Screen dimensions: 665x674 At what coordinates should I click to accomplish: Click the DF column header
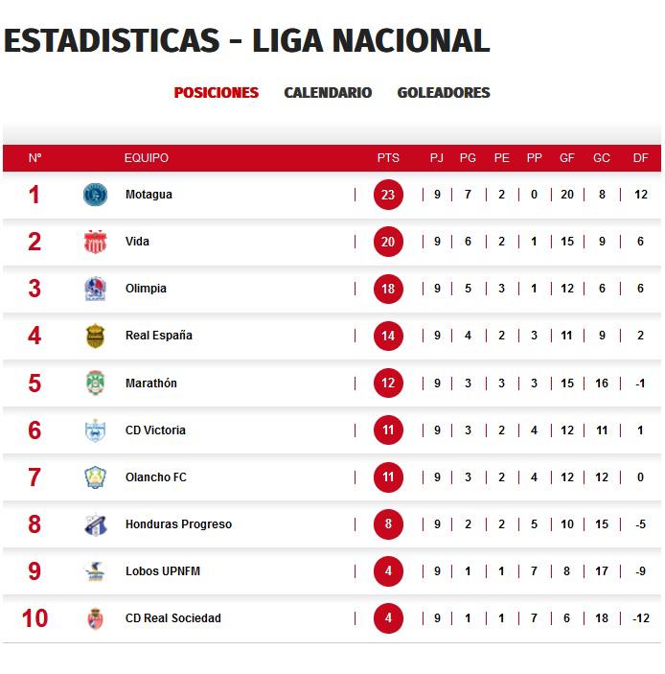pyautogui.click(x=641, y=158)
